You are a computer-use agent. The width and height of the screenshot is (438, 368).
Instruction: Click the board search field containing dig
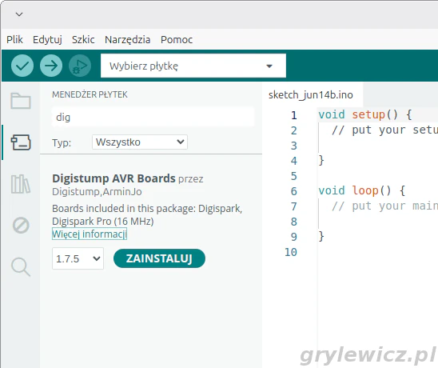point(153,117)
